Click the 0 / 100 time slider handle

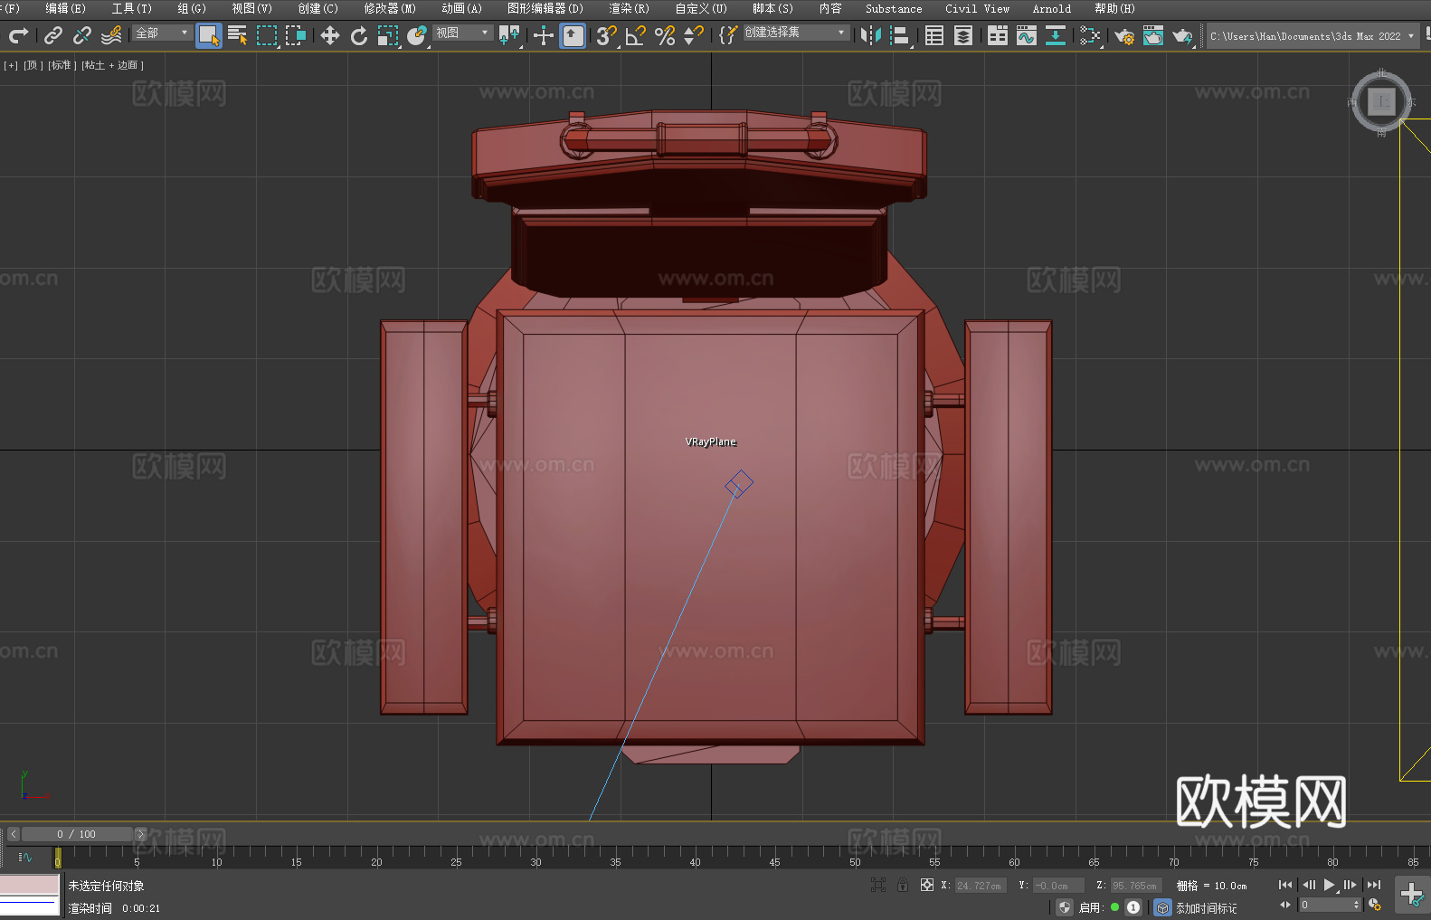click(77, 834)
